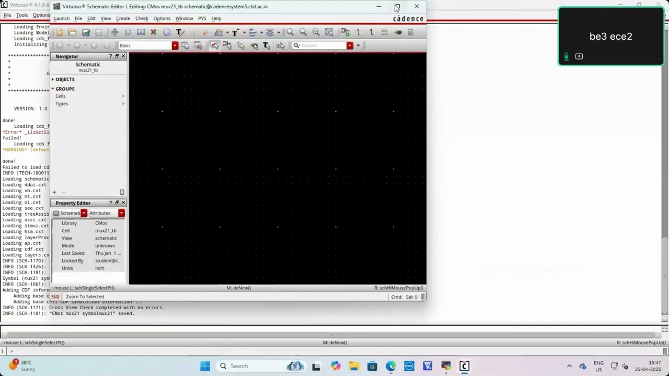The image size is (669, 376).
Task: Open the Launch menu
Action: click(61, 18)
